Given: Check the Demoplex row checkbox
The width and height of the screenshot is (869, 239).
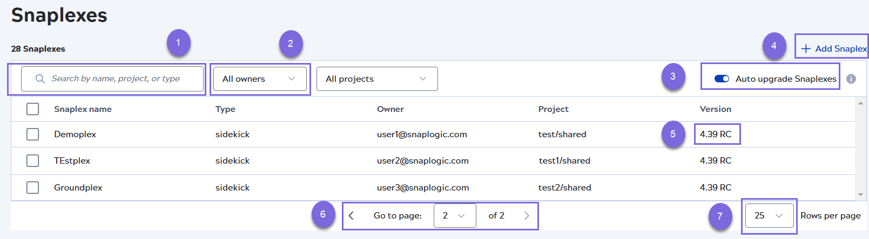Looking at the screenshot, I should tap(33, 134).
